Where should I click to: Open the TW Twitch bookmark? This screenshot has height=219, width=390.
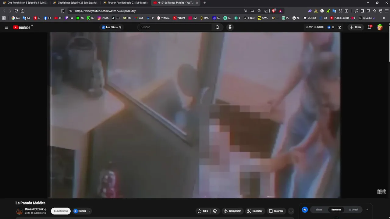coord(69,18)
